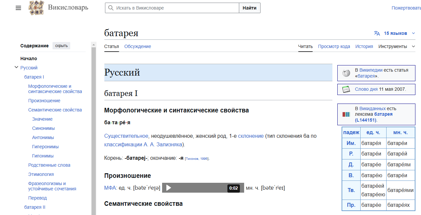Click the language translation icon
421x215 pixels.
[377, 33]
